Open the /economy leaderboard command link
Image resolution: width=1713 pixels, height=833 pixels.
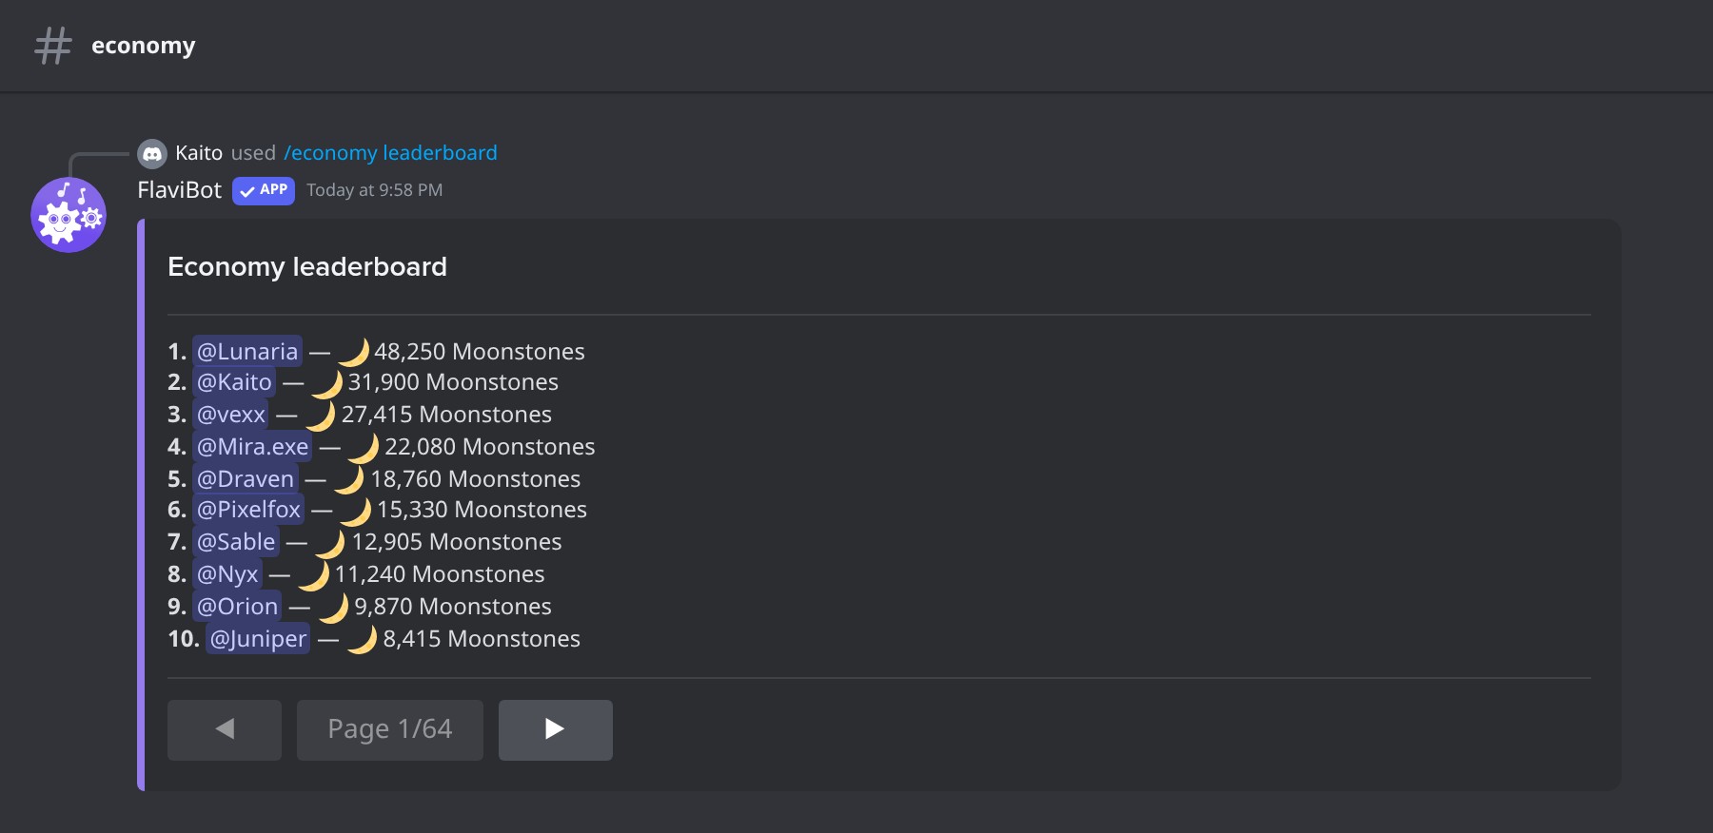(390, 153)
